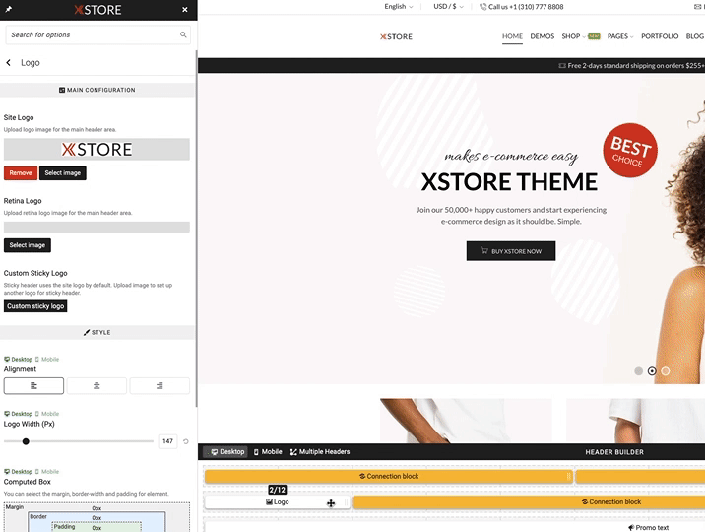This screenshot has height=532, width=705.
Task: Click the envelope icon in top bar
Action: pos(697,6)
